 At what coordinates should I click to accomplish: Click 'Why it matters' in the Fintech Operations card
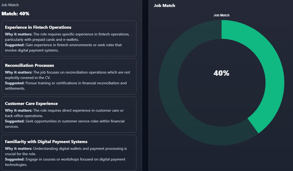click(19, 34)
